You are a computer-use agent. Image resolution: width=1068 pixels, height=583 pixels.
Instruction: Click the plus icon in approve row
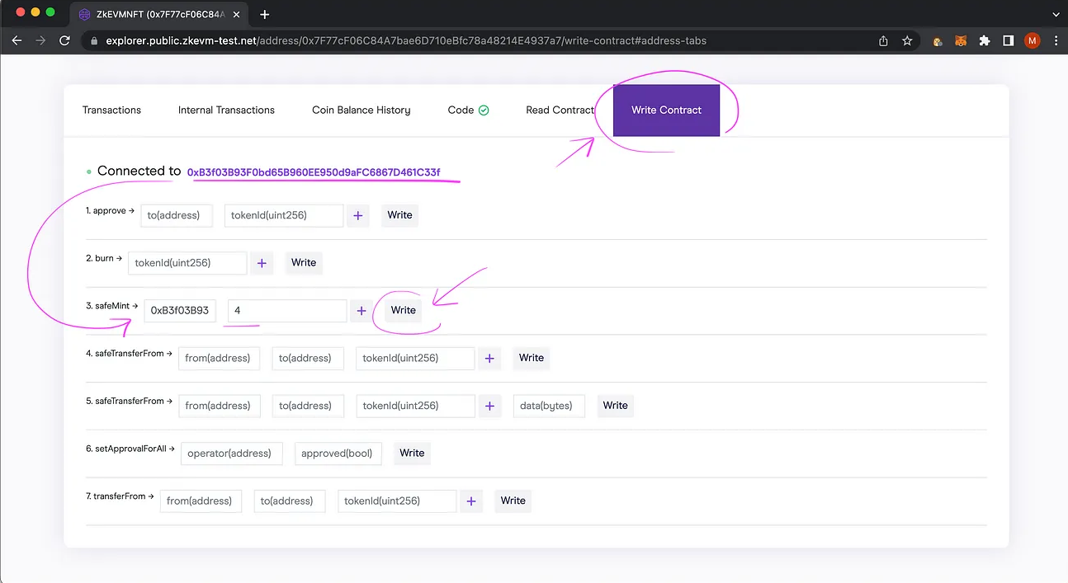click(357, 215)
